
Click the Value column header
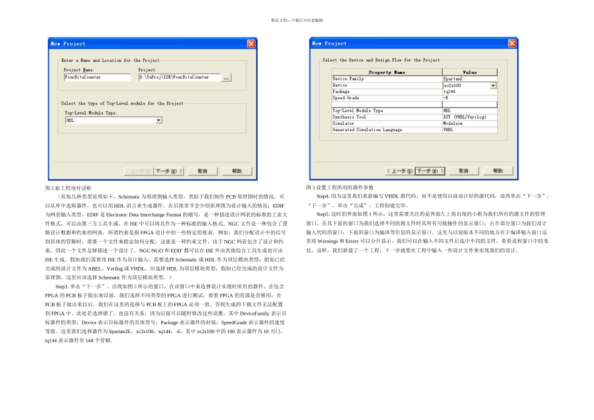click(469, 72)
